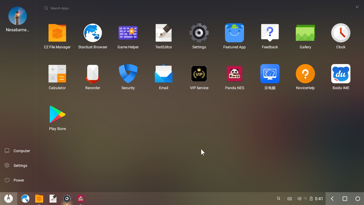Open the Gallery app
The height and width of the screenshot is (205, 364).
click(305, 33)
